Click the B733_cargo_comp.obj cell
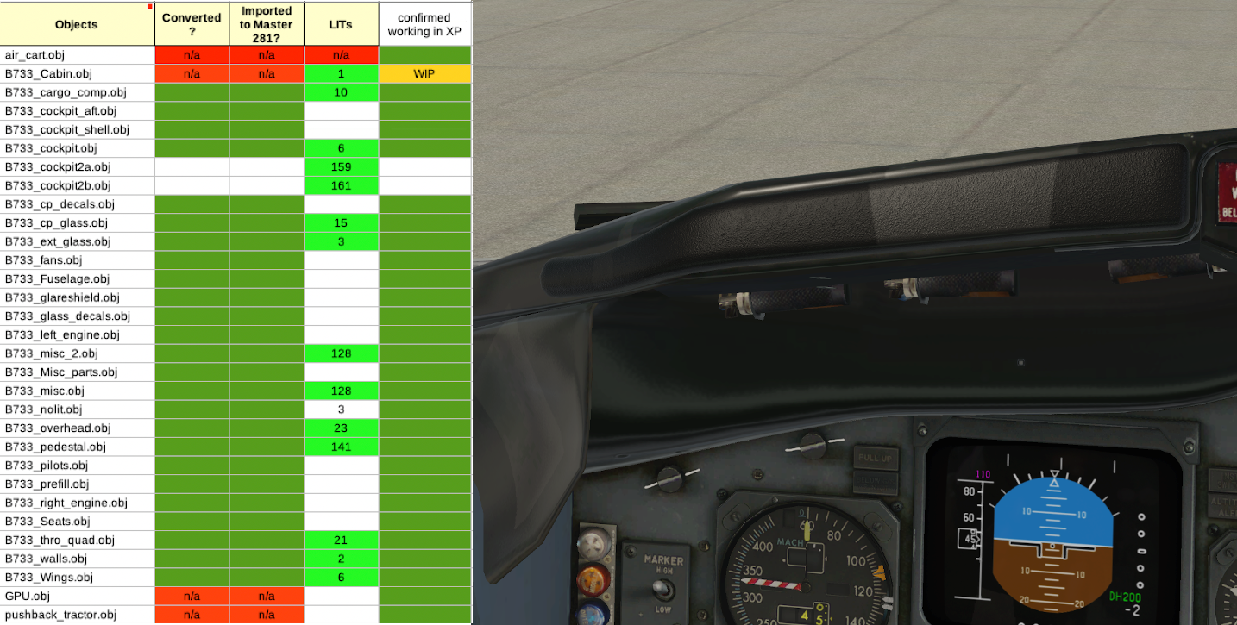The height and width of the screenshot is (625, 1237). [78, 92]
